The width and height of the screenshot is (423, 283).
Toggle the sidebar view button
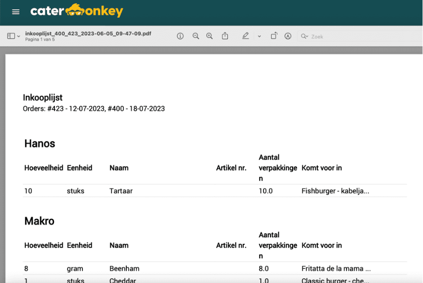tap(11, 36)
